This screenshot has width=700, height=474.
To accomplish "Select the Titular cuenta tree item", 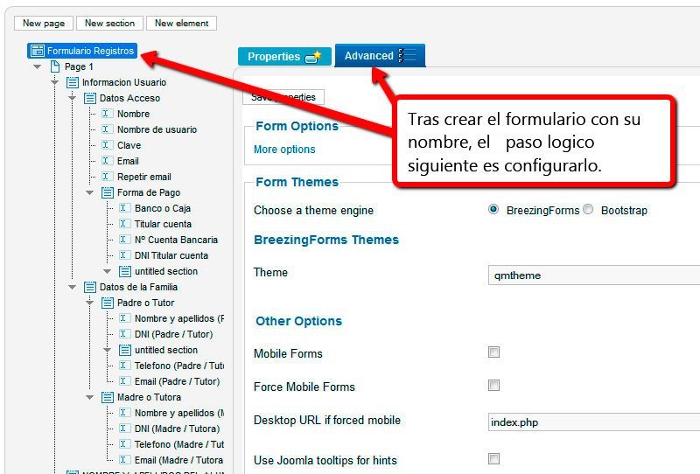I will 163,224.
